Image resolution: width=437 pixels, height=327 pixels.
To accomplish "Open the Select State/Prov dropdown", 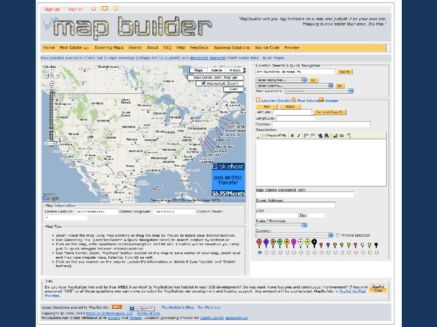I will [281, 80].
